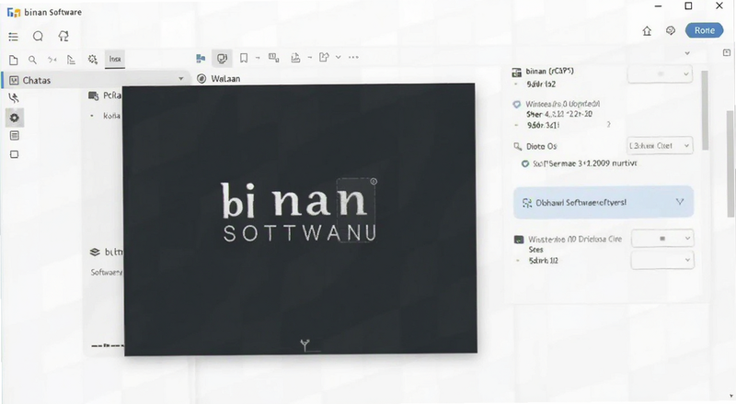Click the export tray upload icon
This screenshot has height=404, width=736.
(x=295, y=58)
